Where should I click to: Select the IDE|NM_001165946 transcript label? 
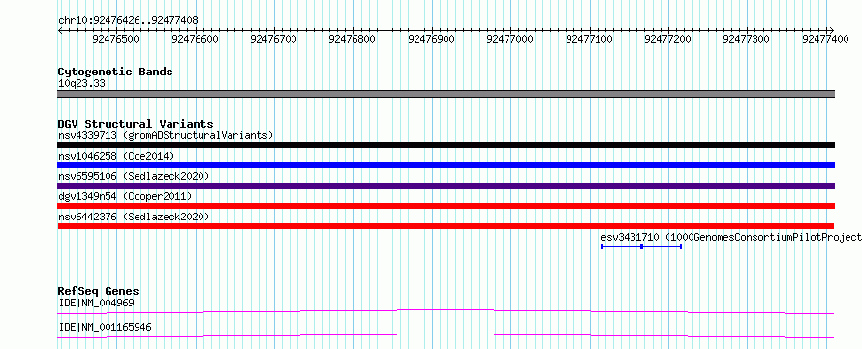pos(105,328)
